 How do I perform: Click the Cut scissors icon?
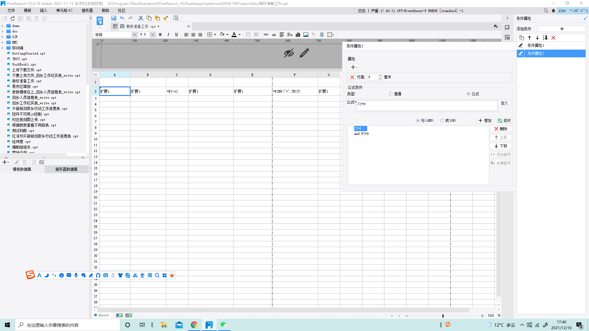point(141,18)
